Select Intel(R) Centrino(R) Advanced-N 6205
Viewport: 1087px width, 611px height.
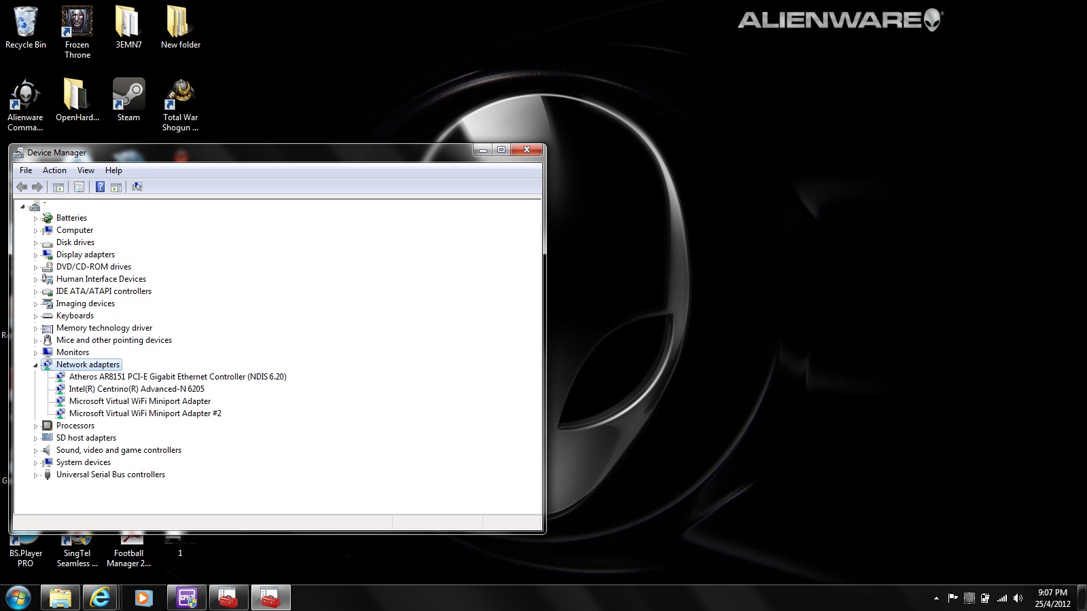pyautogui.click(x=137, y=389)
